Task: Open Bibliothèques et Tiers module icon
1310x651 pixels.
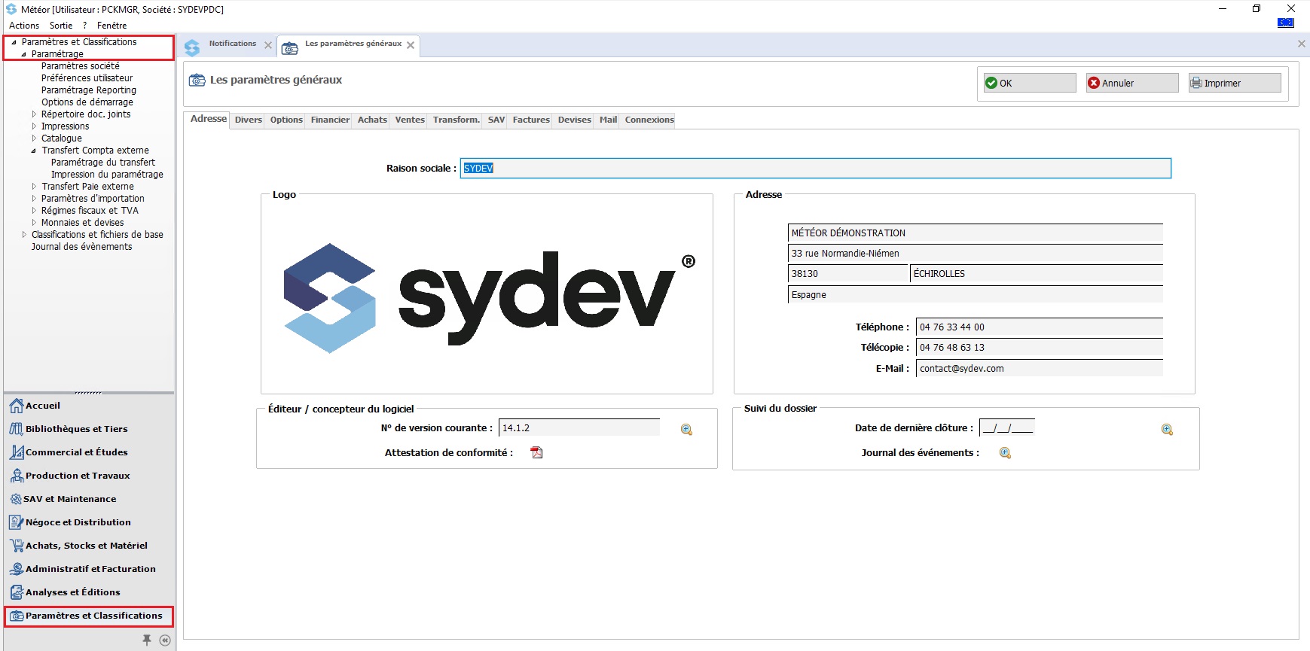Action: coord(17,429)
